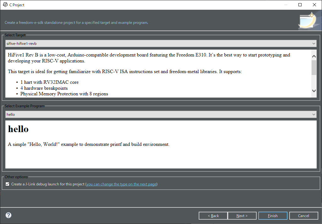Click the 'This target is ideal' paragraph
This screenshot has height=224, width=322.
tap(125, 72)
